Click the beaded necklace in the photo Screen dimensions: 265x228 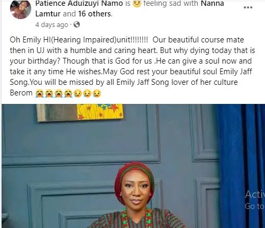[136, 218]
